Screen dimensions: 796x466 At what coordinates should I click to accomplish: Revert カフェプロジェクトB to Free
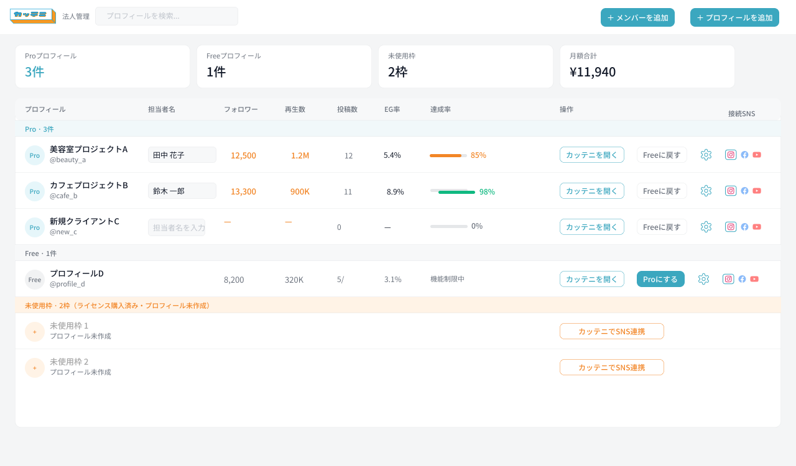click(x=662, y=191)
